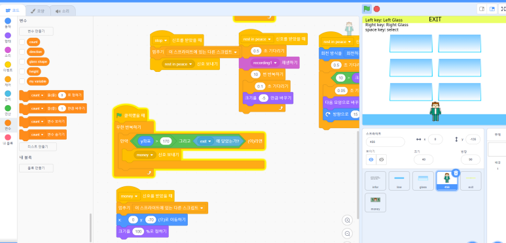Image resolution: width=506 pixels, height=243 pixels.
Task: Check the direction variable checkbox
Action: [x=22, y=52]
